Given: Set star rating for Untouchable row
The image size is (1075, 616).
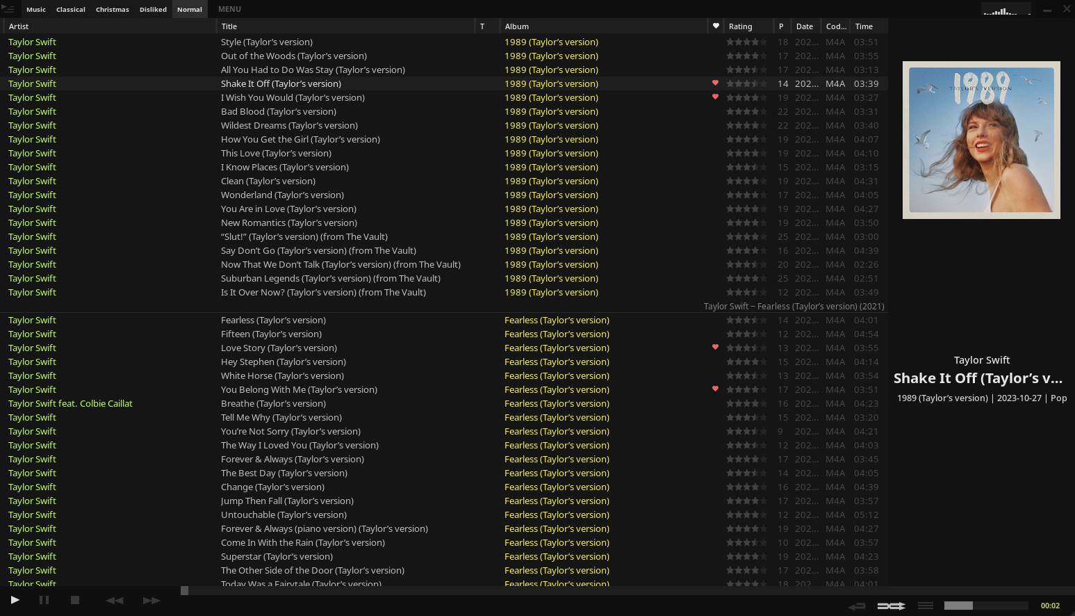Looking at the screenshot, I should click(747, 514).
